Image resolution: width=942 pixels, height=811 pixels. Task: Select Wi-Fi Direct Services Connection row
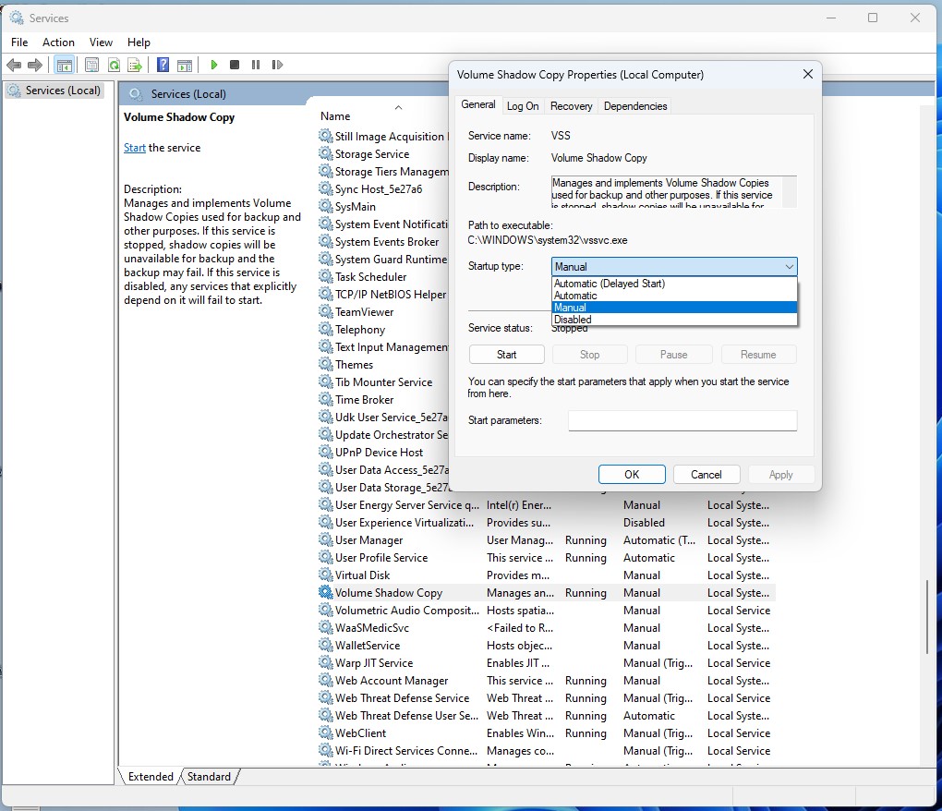pyautogui.click(x=547, y=750)
